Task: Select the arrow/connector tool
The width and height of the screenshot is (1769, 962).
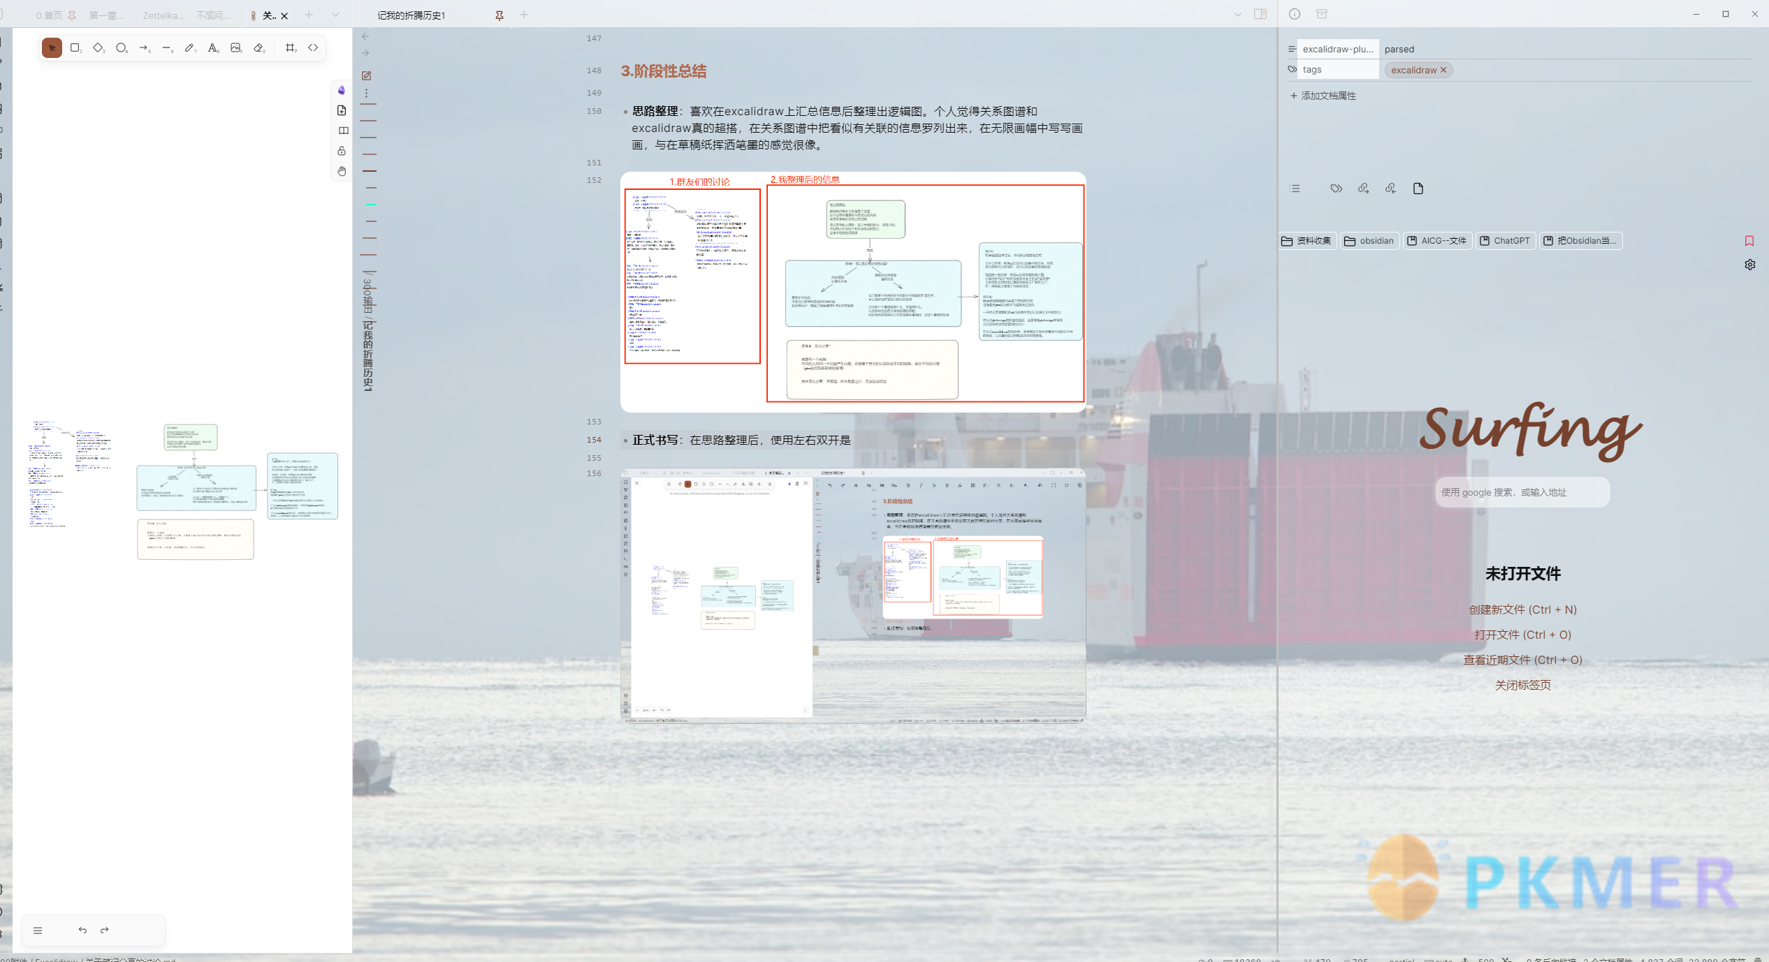Action: point(143,47)
